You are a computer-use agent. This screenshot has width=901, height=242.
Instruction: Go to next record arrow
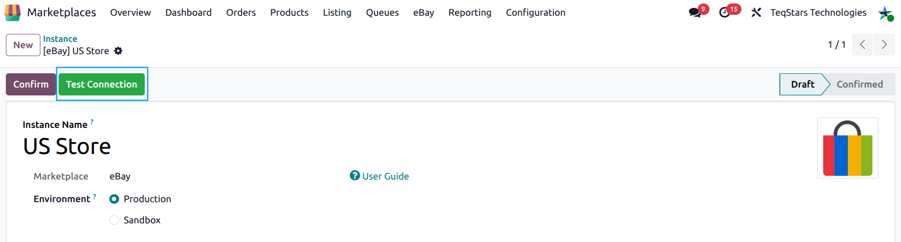coord(884,45)
